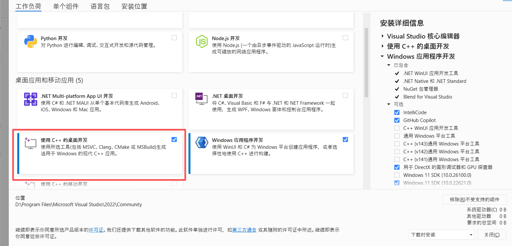Click the 桌面应用和移动应用 (5) heading
This screenshot has width=512, height=246.
click(49, 80)
